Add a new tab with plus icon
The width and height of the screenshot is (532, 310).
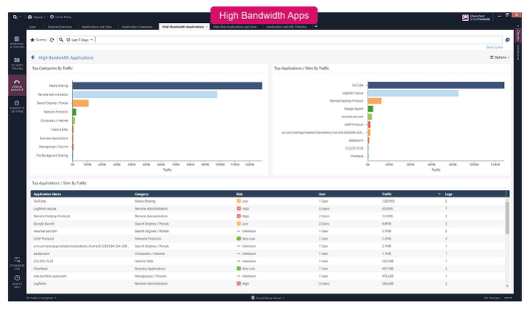[316, 26]
